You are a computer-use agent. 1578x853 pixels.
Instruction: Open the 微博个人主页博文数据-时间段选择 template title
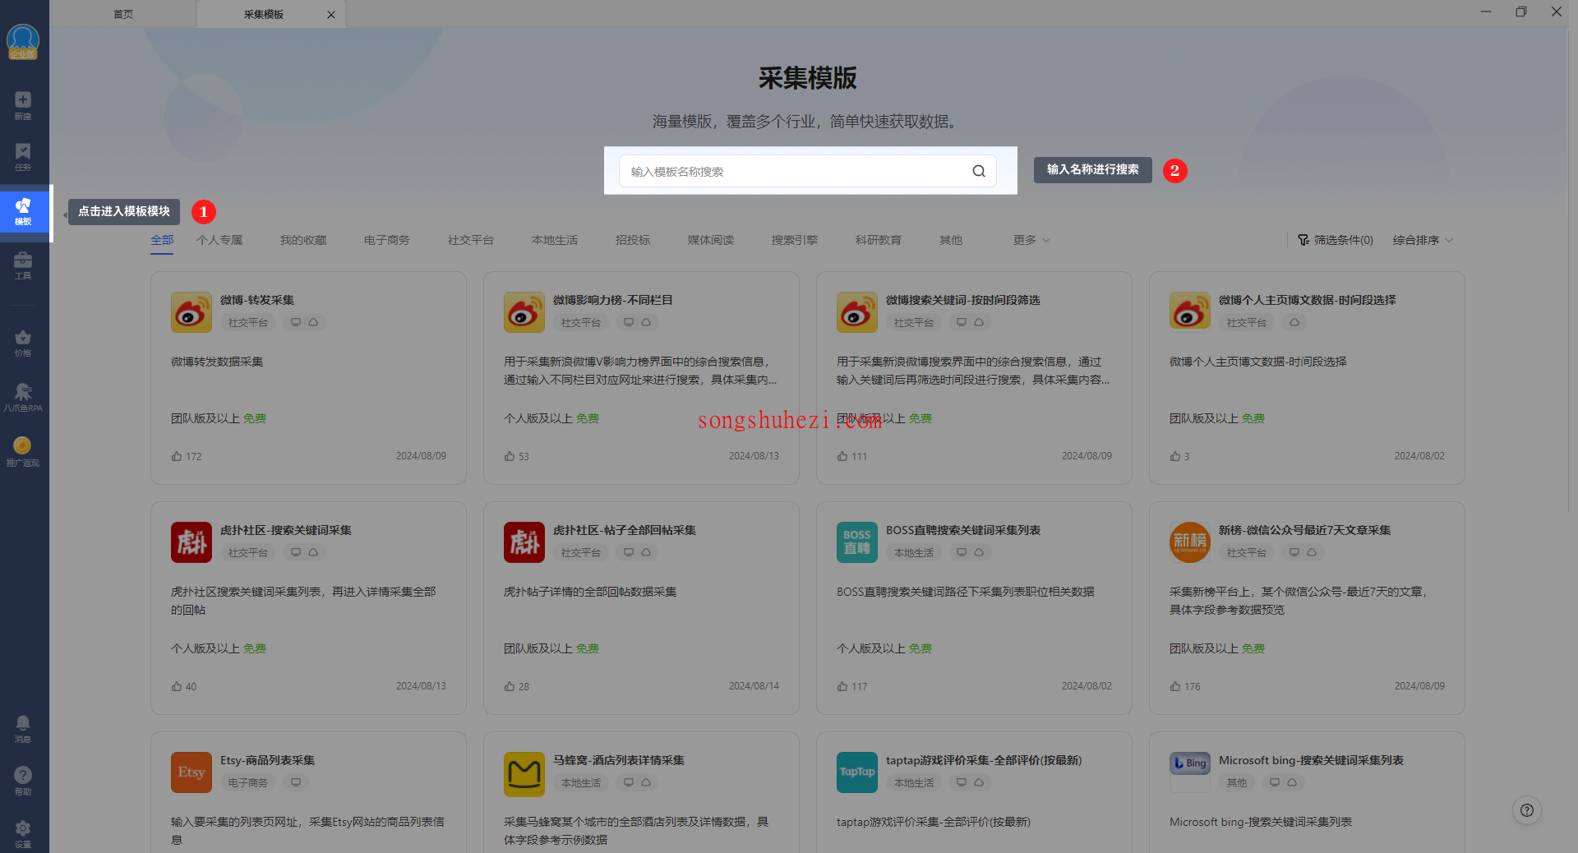click(1308, 300)
